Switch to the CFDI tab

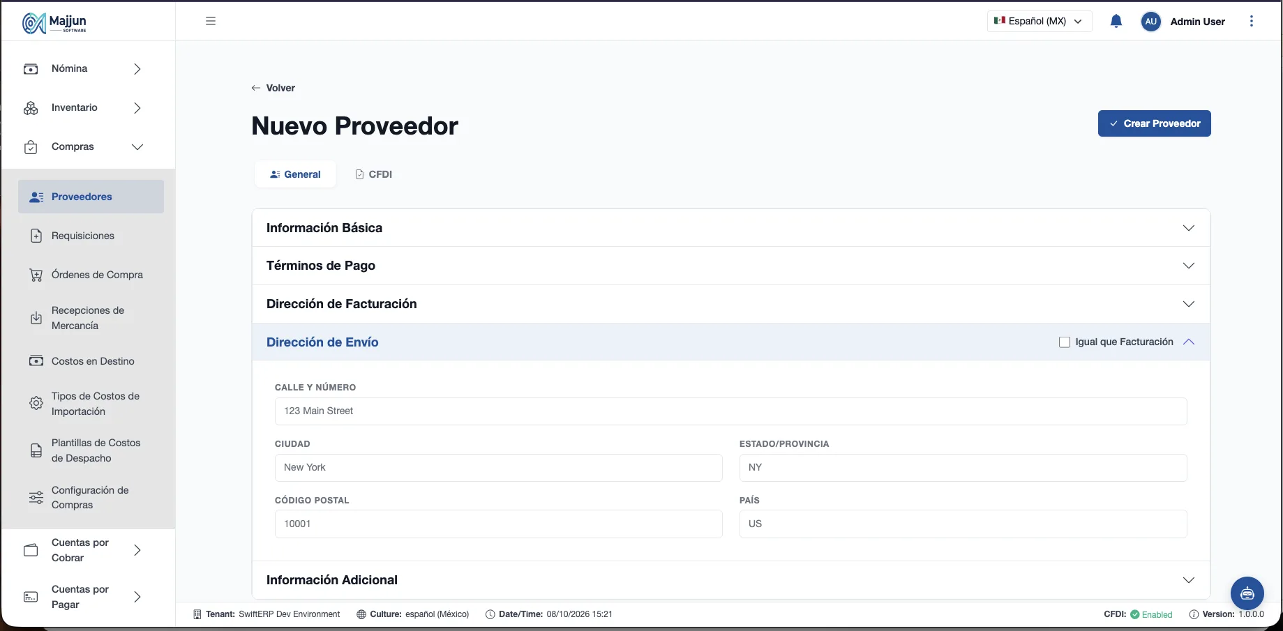[x=374, y=174]
